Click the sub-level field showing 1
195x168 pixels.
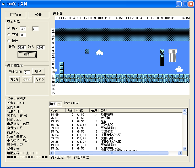tap(35, 29)
